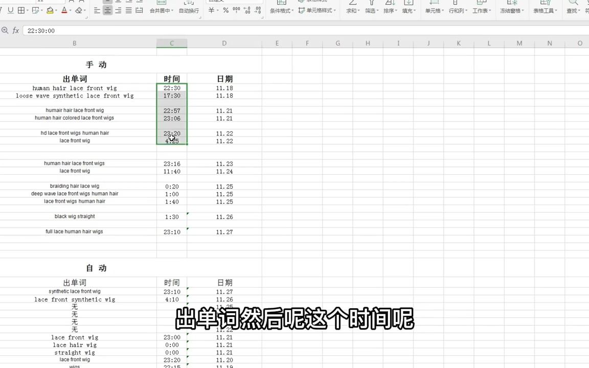Toggle underline formatting
This screenshot has width=589, height=368.
pyautogui.click(x=11, y=11)
